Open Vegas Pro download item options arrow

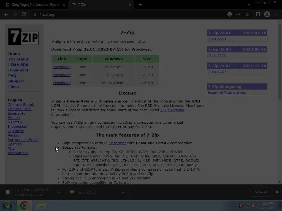click(x=59, y=192)
